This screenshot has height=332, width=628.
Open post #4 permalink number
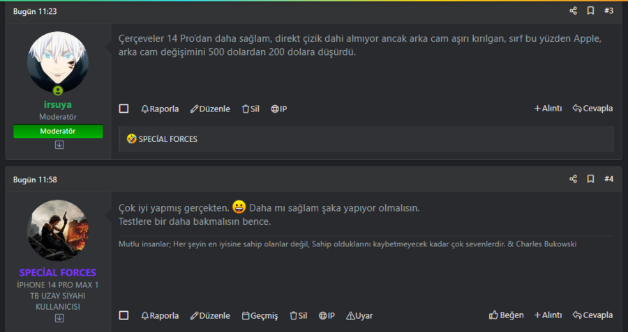coord(608,180)
